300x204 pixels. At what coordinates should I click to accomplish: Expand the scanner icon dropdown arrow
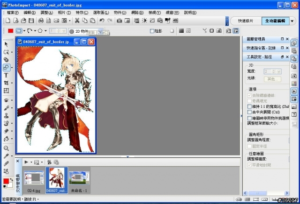click(x=70, y=21)
